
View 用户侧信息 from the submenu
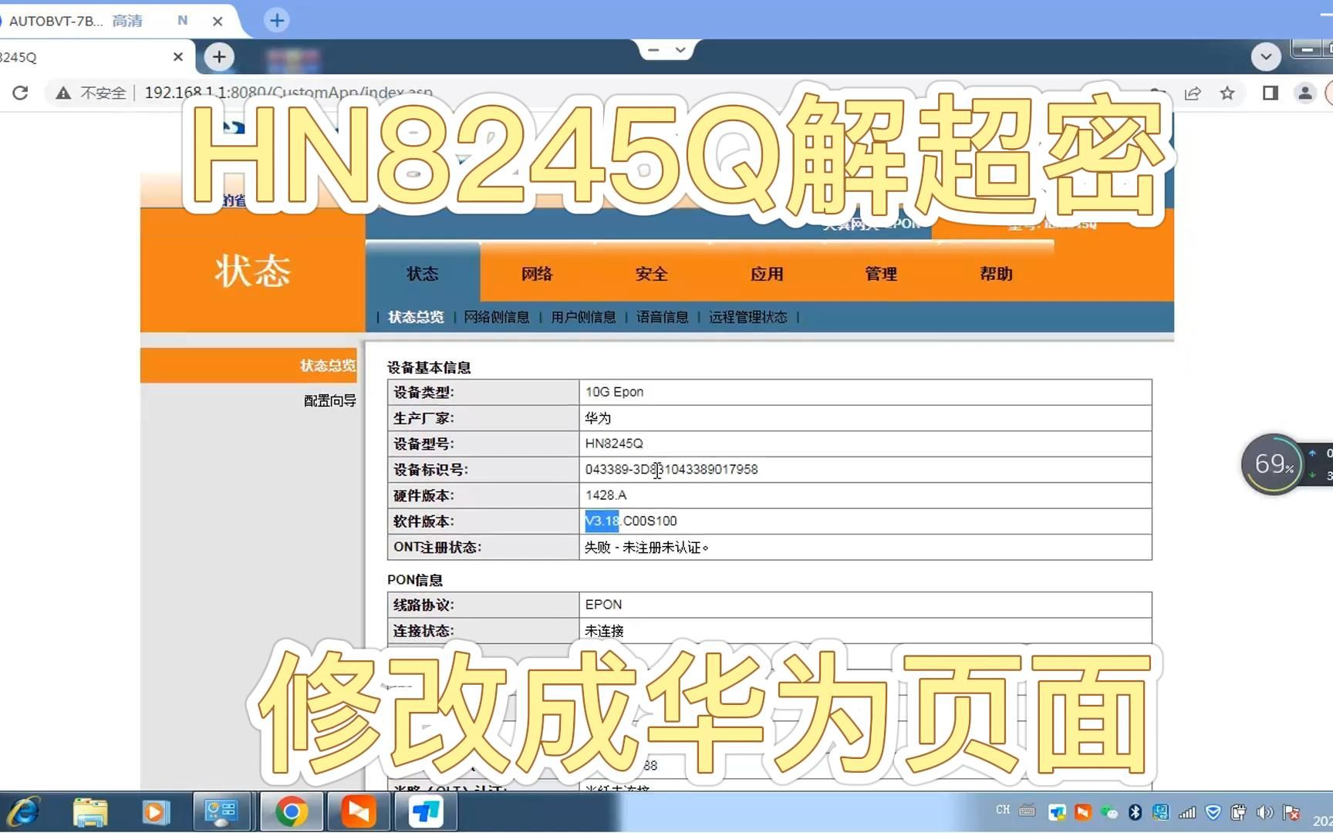click(583, 316)
